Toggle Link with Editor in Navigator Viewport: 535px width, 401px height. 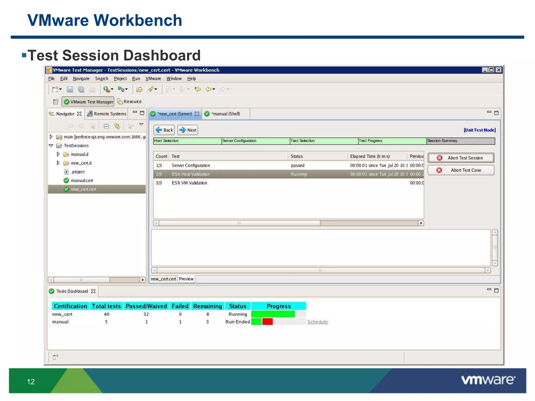point(117,126)
